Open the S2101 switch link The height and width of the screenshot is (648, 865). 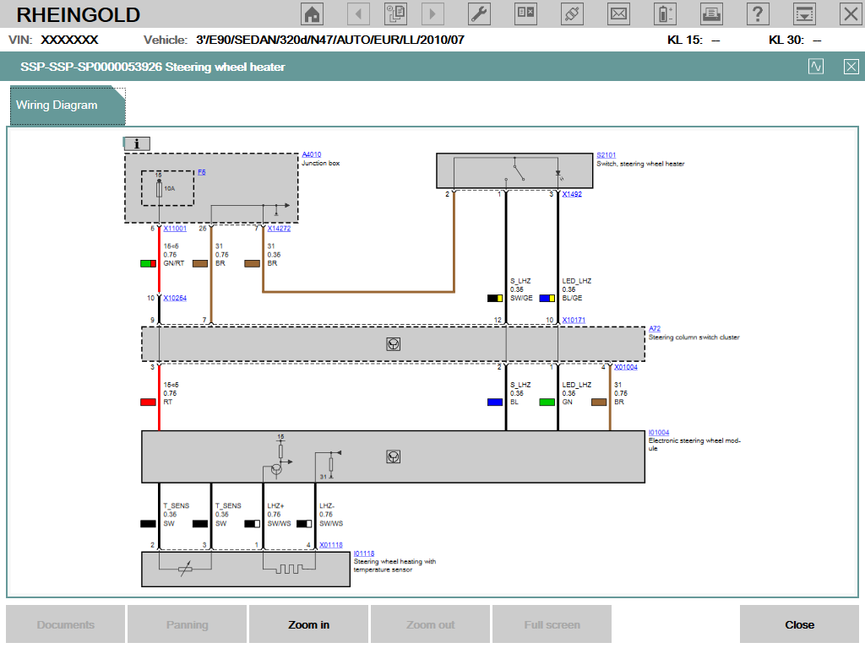[x=607, y=155]
